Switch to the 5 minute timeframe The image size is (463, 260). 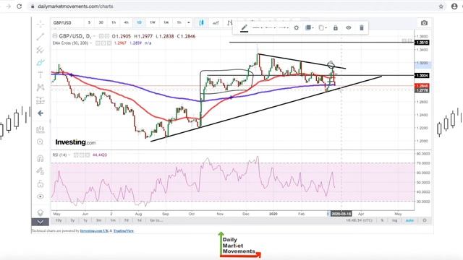89,22
